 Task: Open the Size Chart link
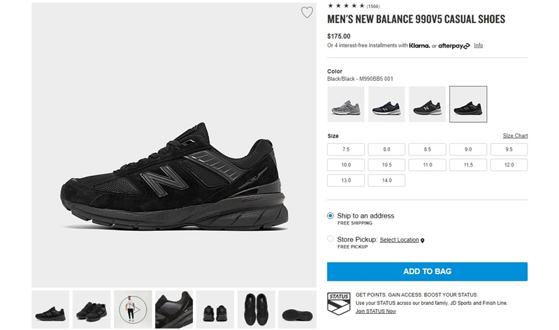click(x=515, y=135)
